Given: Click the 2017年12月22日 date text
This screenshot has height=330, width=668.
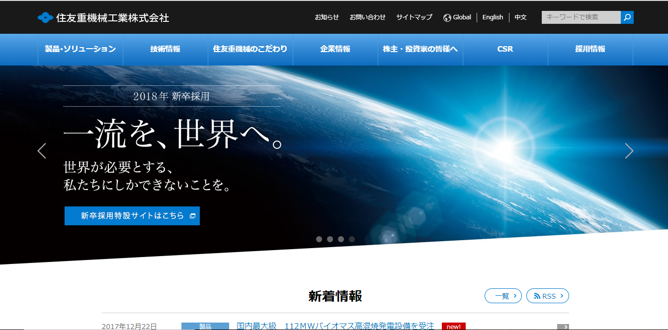Looking at the screenshot, I should pos(129,327).
